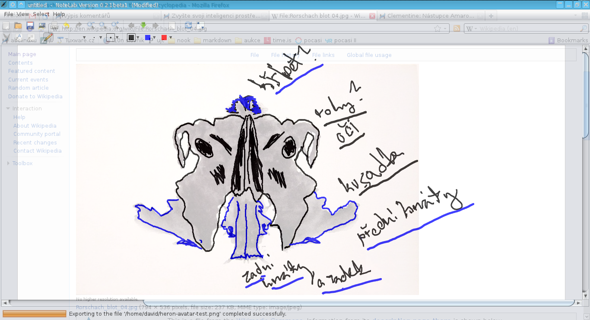The width and height of the screenshot is (590, 320).
Task: Open the Community portal link
Action: [x=37, y=134]
